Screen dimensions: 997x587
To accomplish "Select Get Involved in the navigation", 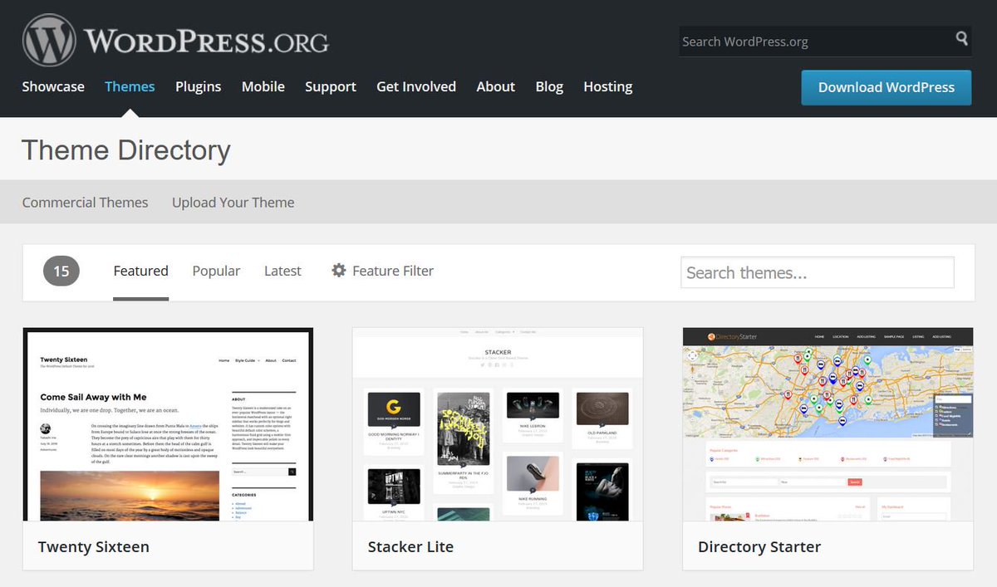I will tap(416, 86).
